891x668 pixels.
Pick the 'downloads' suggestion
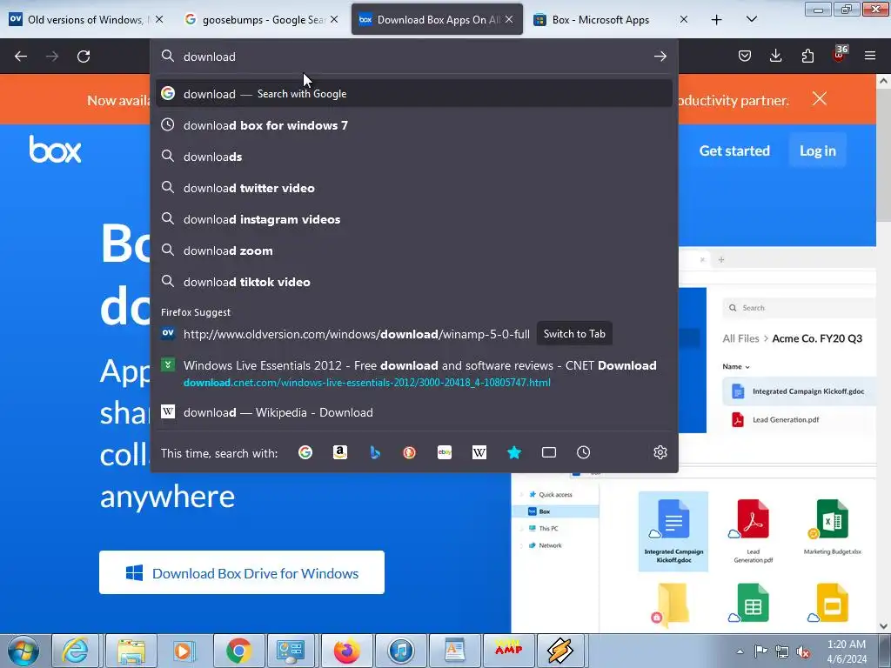pos(413,157)
